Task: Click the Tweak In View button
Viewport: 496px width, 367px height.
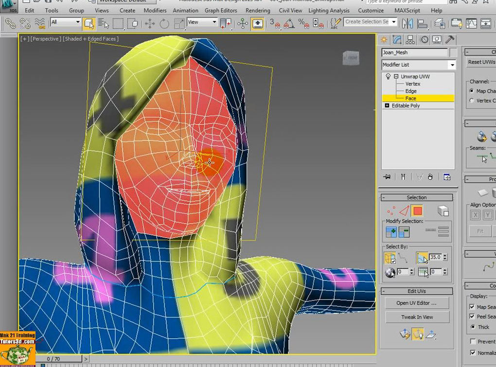Action: (417, 317)
